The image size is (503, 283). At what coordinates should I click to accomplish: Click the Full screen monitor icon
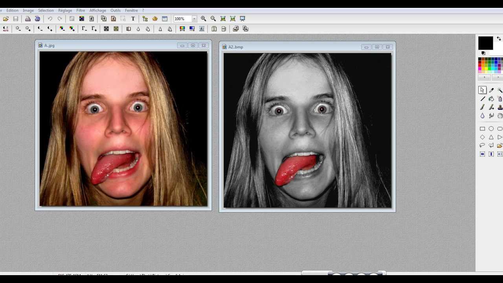(x=242, y=18)
